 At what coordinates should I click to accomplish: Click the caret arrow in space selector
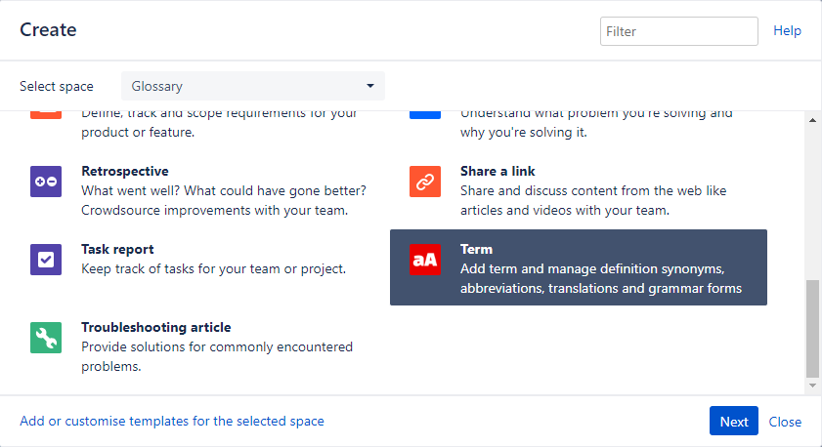pos(370,86)
